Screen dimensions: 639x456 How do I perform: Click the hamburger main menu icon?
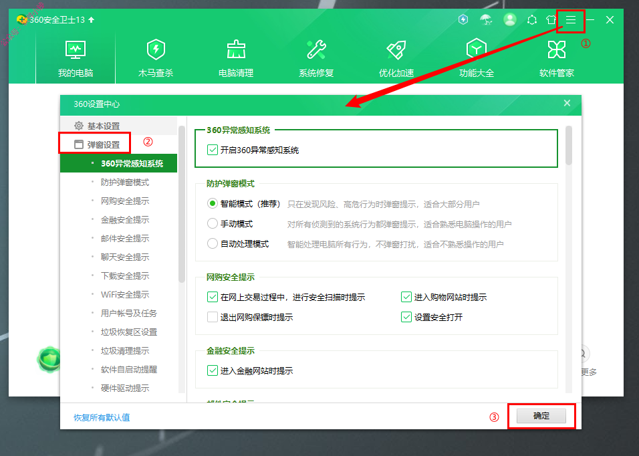click(571, 19)
